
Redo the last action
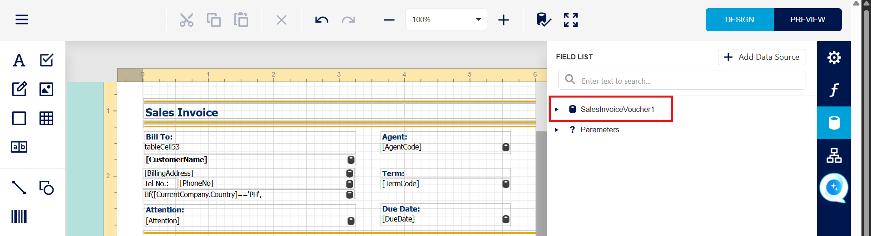[348, 20]
